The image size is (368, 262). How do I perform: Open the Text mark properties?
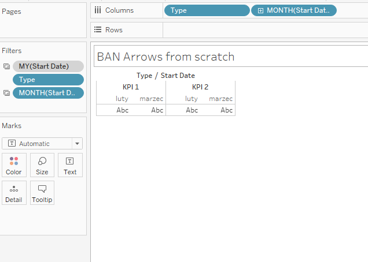point(70,165)
